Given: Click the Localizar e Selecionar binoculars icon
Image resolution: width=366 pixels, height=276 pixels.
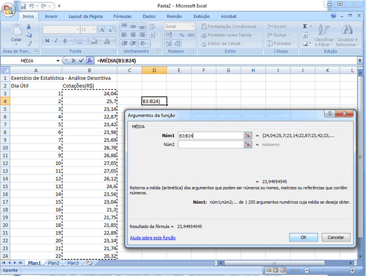Looking at the screenshot, I should coord(347,30).
